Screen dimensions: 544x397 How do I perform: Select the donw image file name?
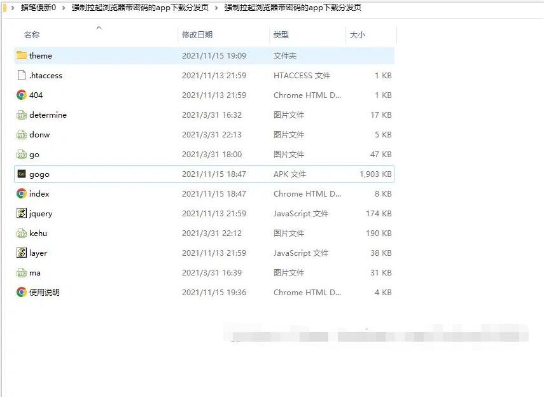39,135
